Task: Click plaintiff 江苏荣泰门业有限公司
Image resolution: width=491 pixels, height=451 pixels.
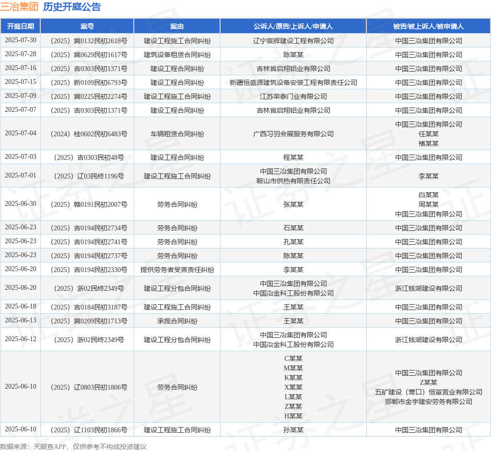Action: pyautogui.click(x=293, y=96)
